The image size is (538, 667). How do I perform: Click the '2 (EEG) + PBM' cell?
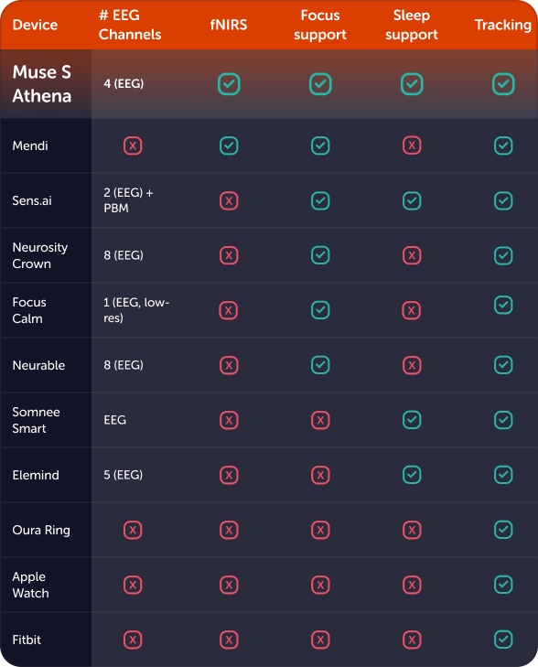click(128, 200)
